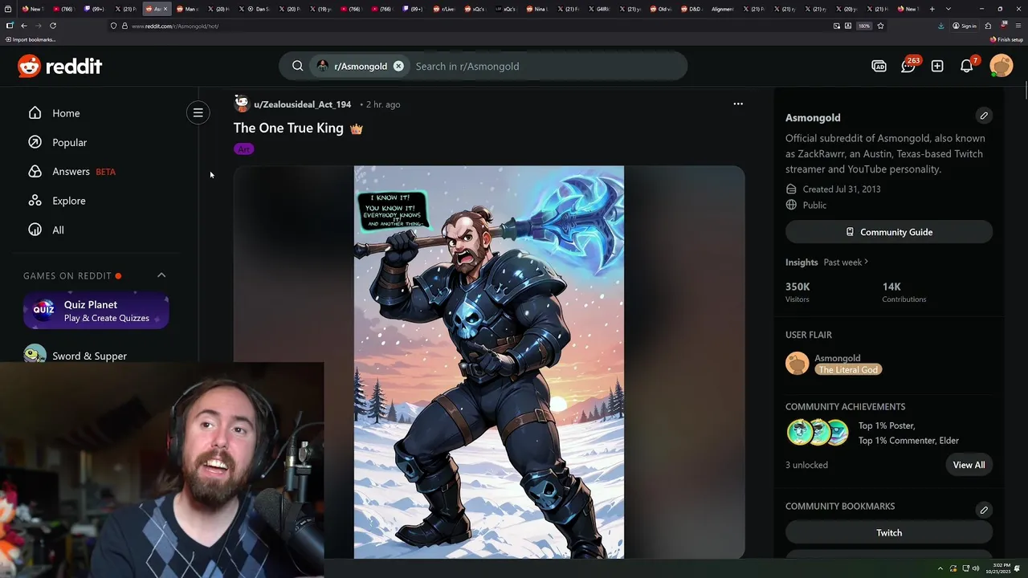Open the Twitch bookmark button
Screen dimensions: 1028x578
point(889,533)
